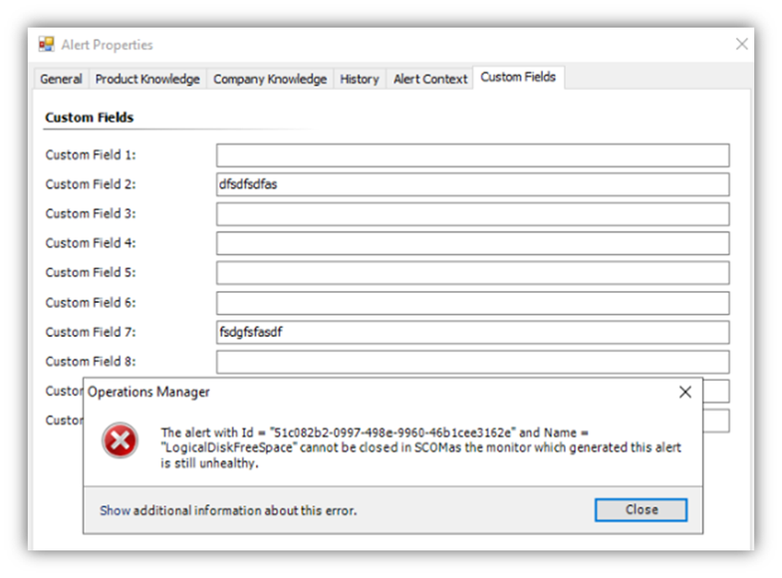This screenshot has height=578, width=782.
Task: Click into Custom Field 4 input
Action: click(473, 243)
